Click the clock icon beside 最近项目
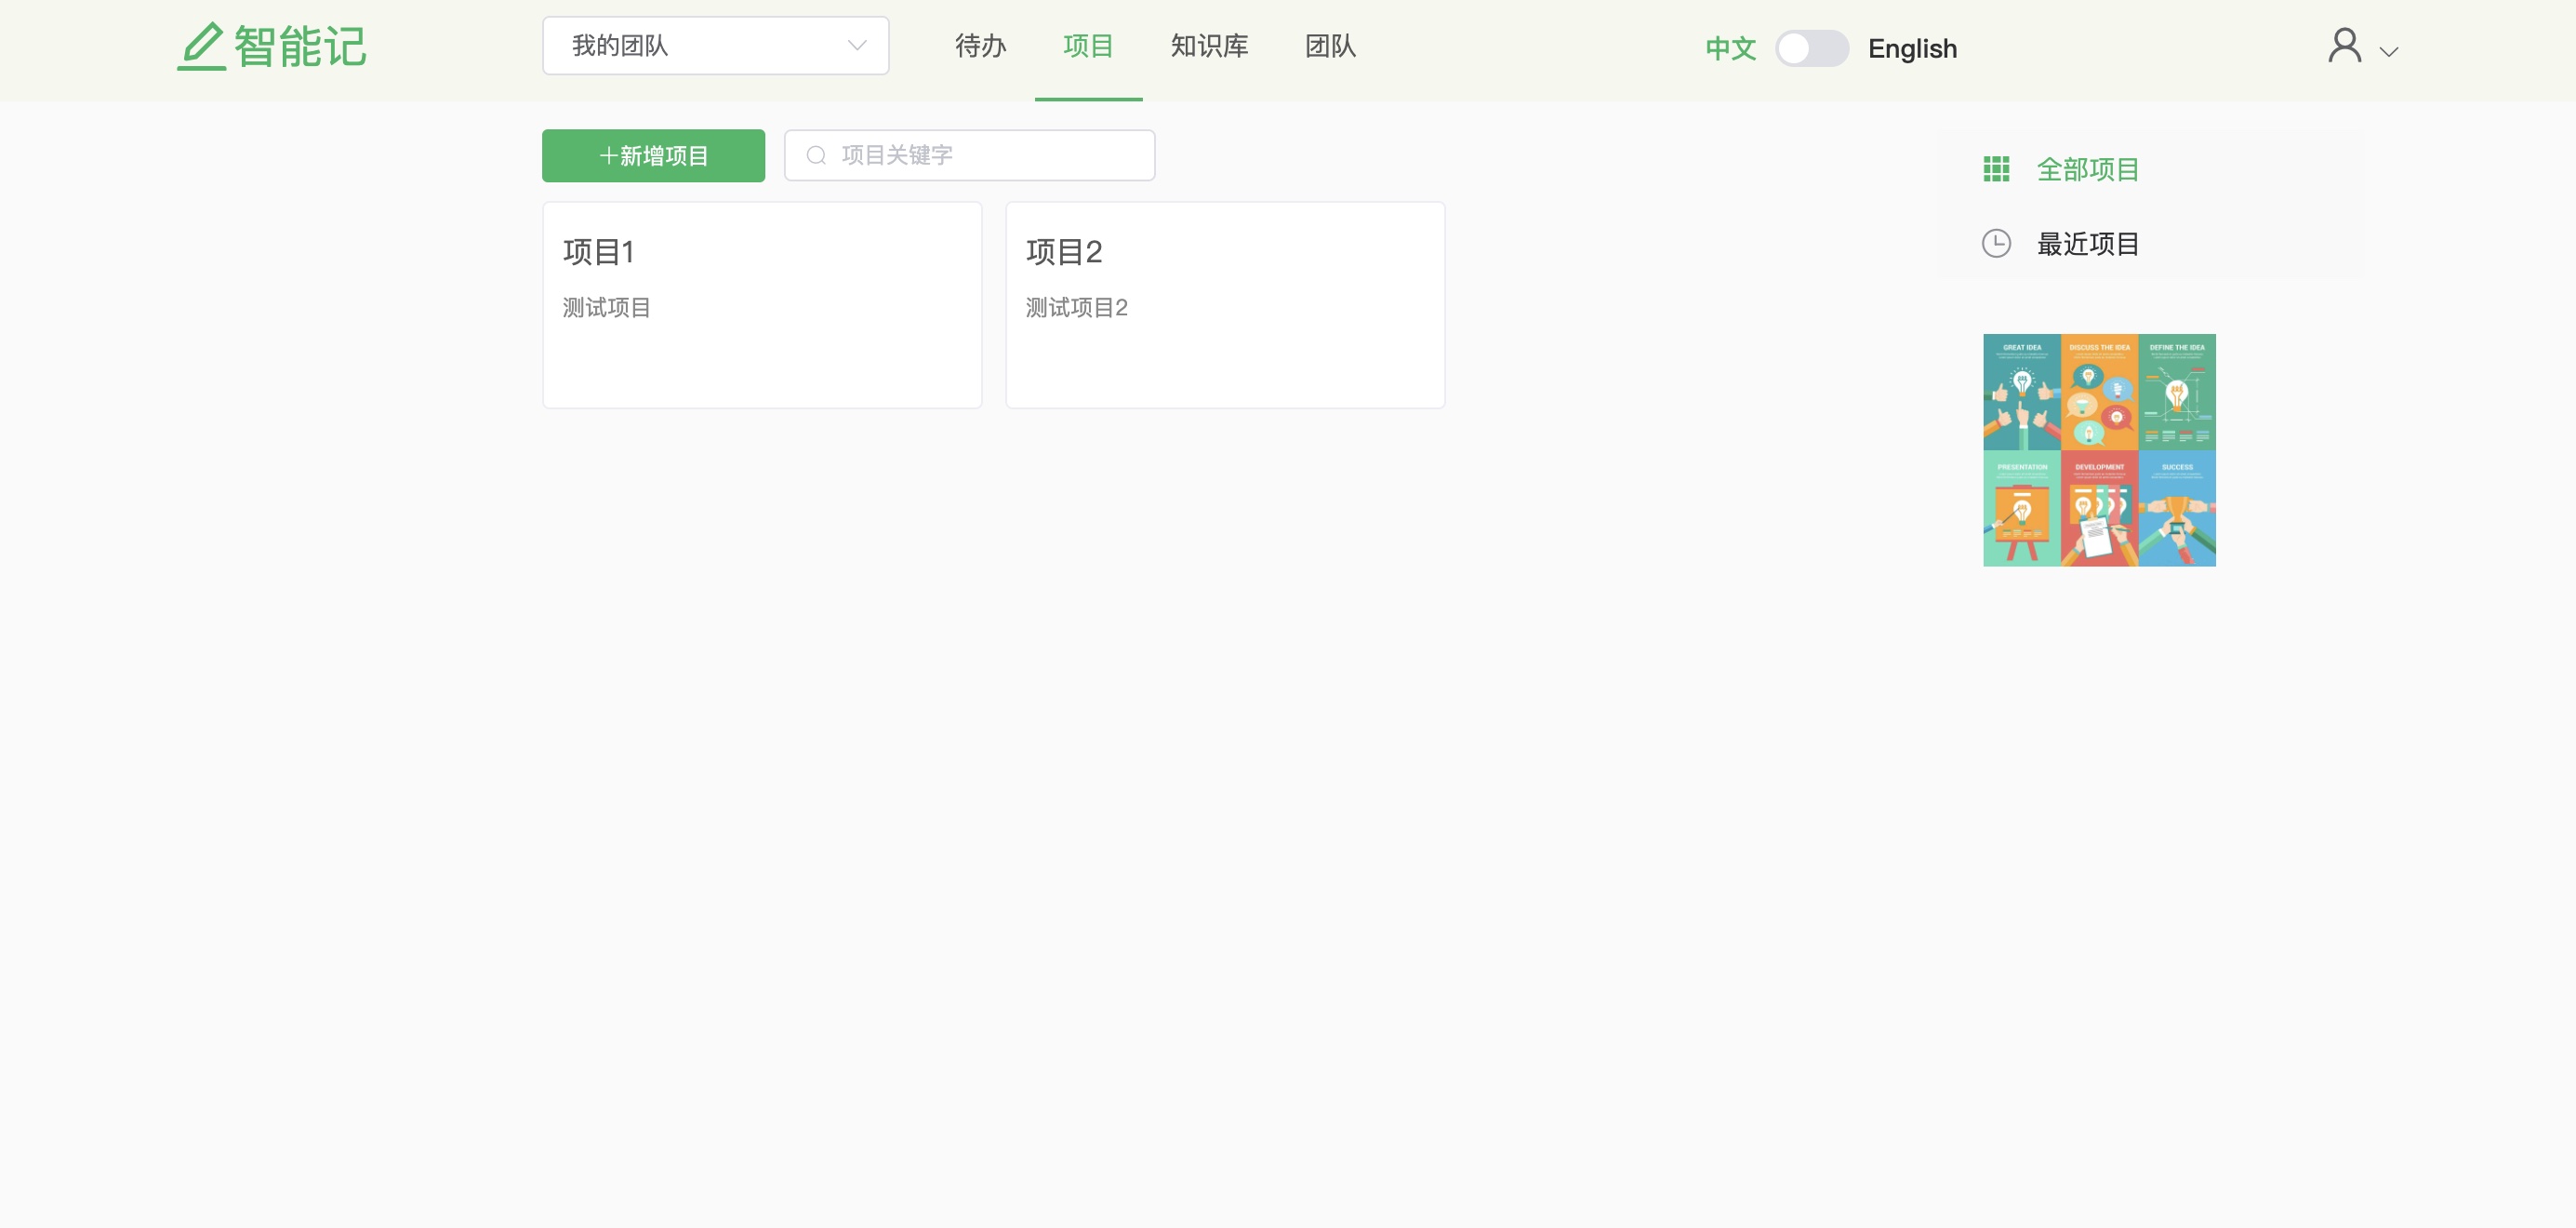 [1996, 243]
